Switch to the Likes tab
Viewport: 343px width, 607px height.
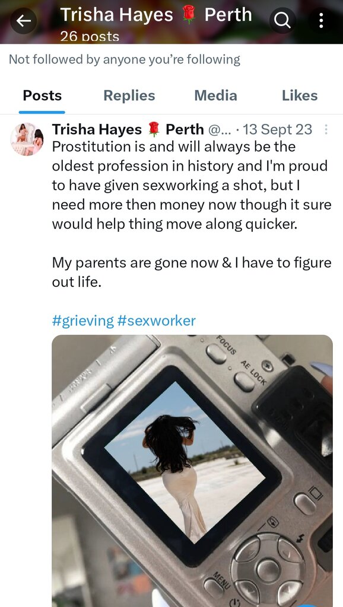coord(300,95)
